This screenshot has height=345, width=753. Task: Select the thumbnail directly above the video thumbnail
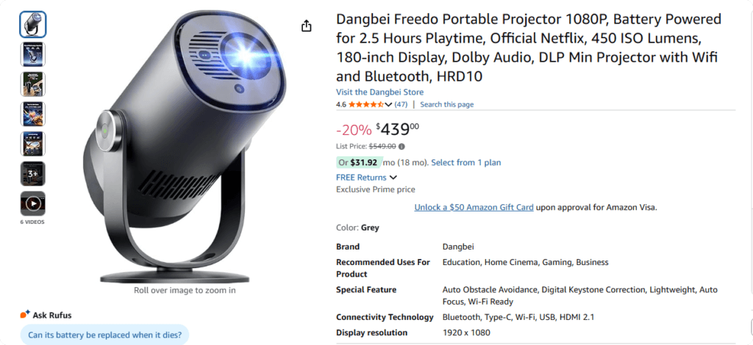point(32,173)
